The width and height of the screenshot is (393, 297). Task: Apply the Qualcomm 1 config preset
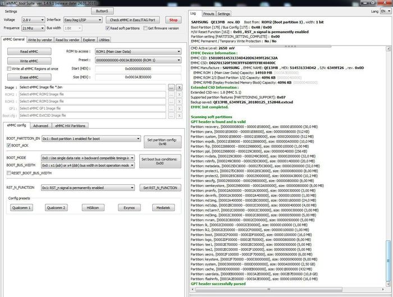22,207
